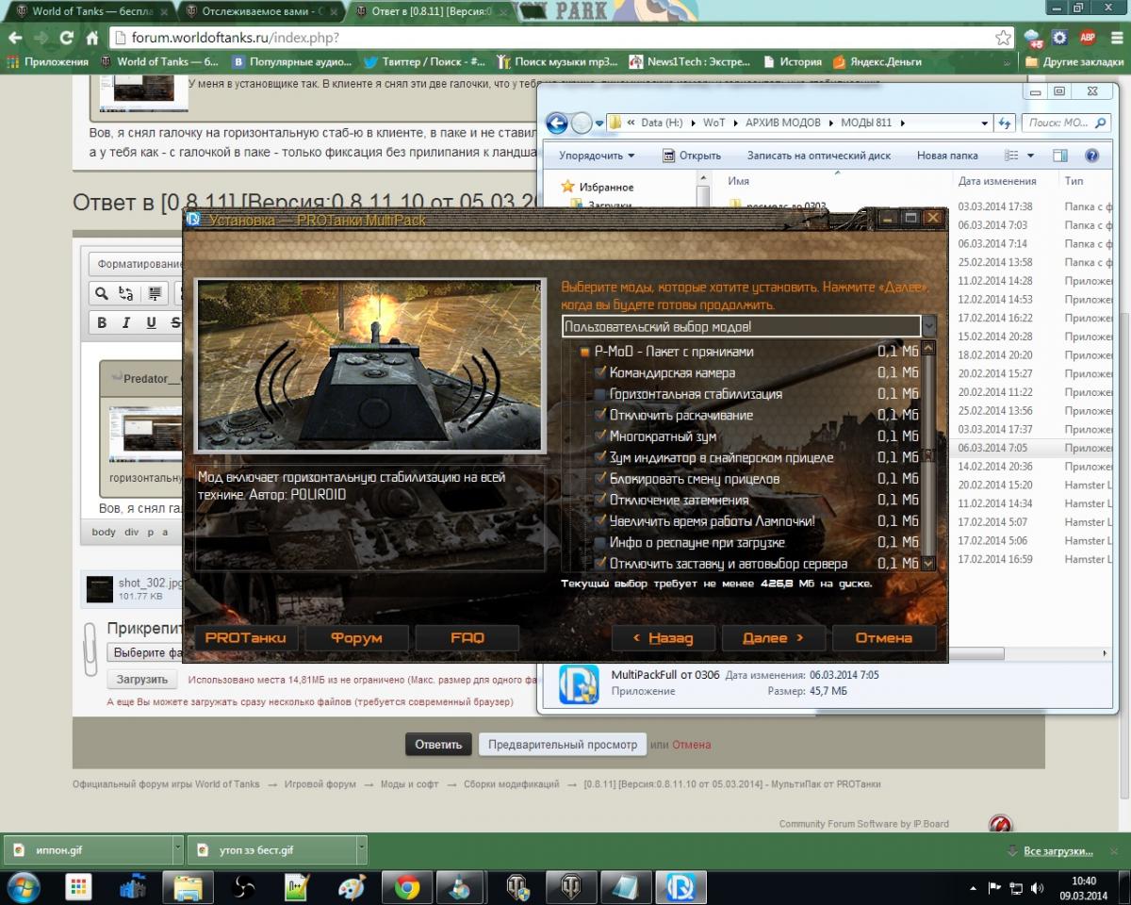Toggle the 'Многократный зум' checkbox
Screen dimensions: 1131x905
pyautogui.click(x=600, y=436)
